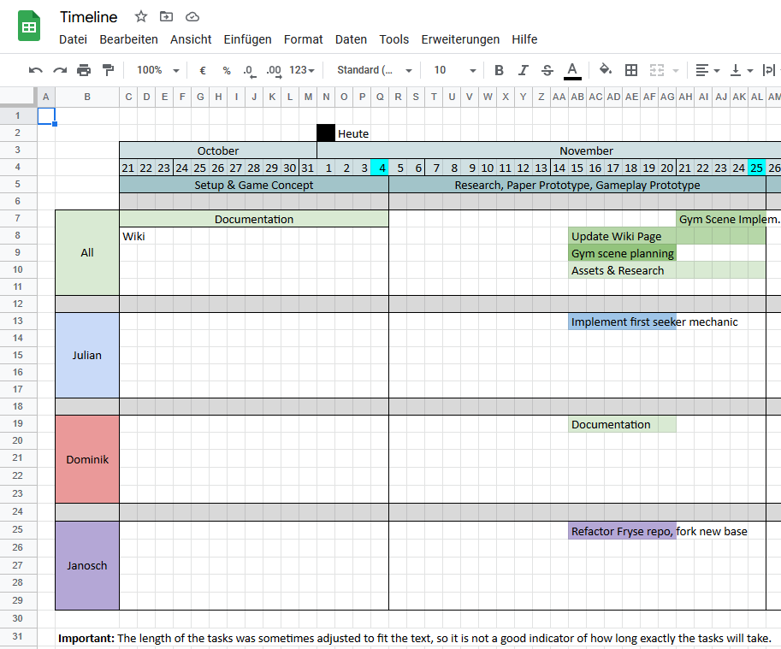Click the redo arrow icon
Image resolution: width=781 pixels, height=649 pixels.
point(60,70)
